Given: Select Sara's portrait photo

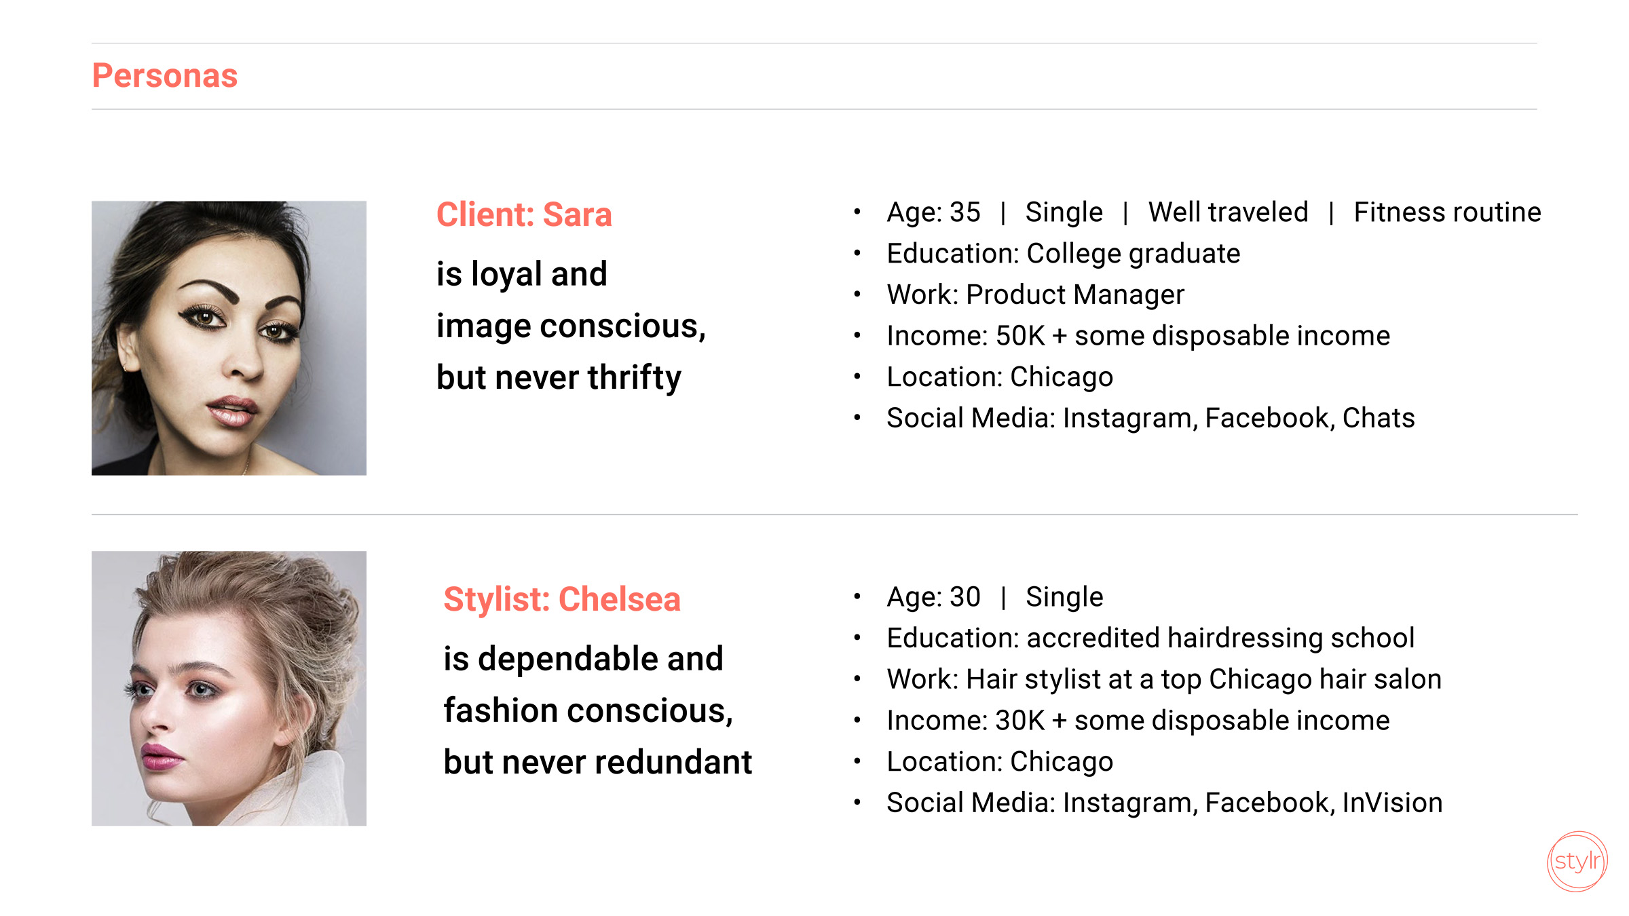Looking at the screenshot, I should pyautogui.click(x=229, y=338).
